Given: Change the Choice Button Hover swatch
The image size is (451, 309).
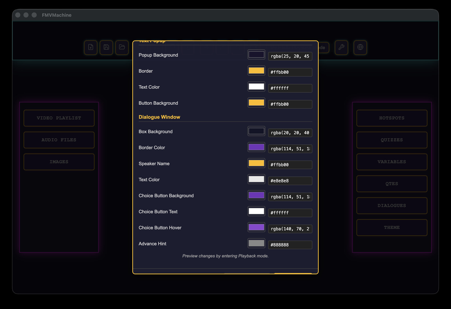Looking at the screenshot, I should point(256,227).
